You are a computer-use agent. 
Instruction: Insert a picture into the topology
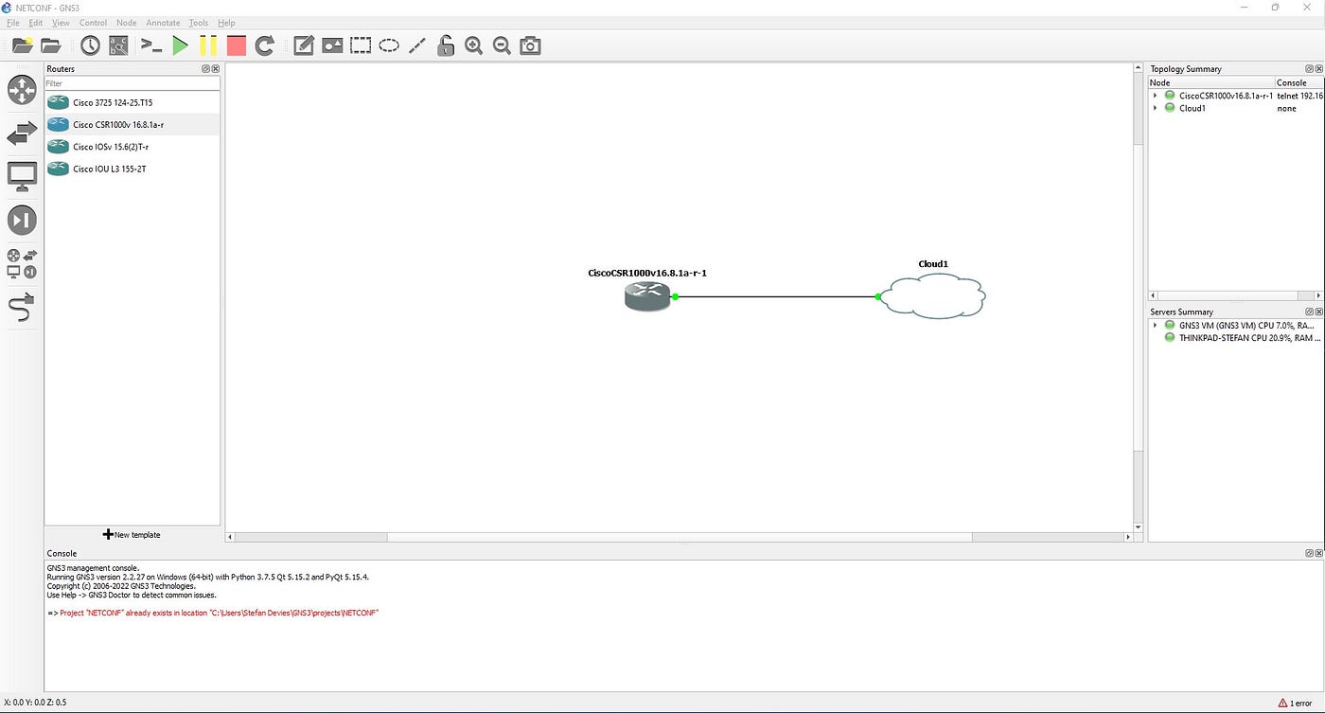coord(332,45)
